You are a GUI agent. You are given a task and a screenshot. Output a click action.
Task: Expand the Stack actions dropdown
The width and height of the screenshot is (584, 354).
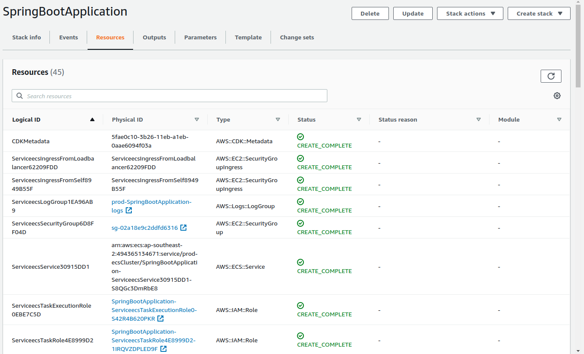[x=470, y=13]
